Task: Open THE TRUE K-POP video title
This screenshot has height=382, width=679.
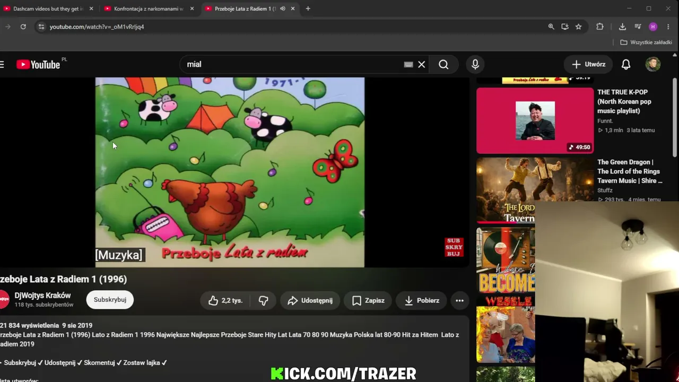Action: [624, 101]
